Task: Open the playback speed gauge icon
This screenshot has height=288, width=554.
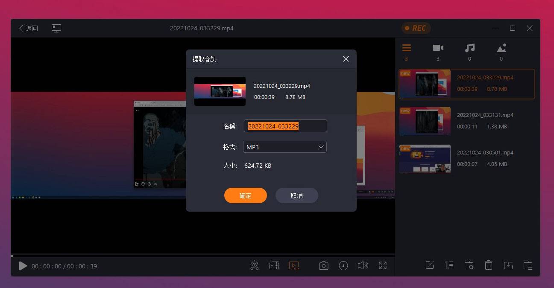Action: click(x=343, y=266)
